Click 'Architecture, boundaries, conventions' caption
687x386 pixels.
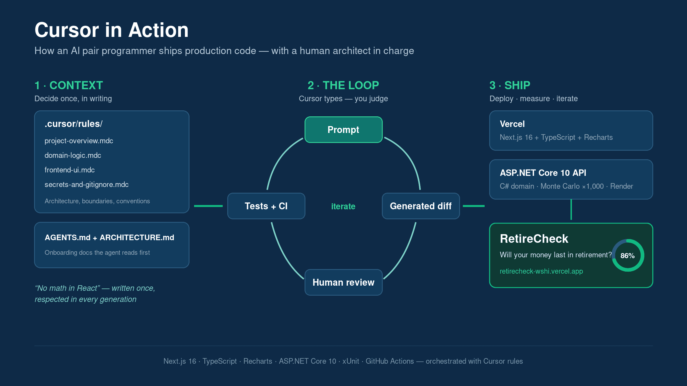coord(97,201)
